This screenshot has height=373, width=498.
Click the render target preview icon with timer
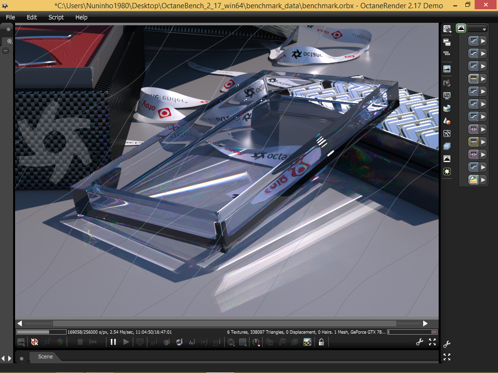(x=447, y=29)
